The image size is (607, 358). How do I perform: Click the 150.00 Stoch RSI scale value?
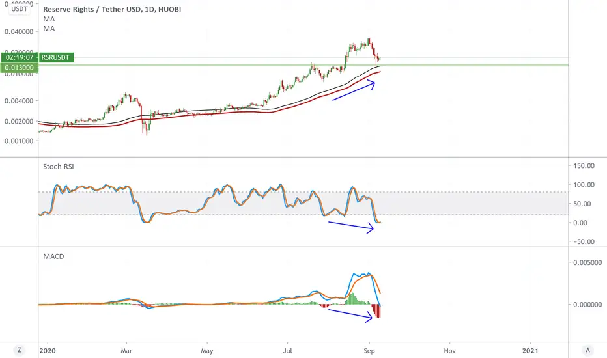tap(584, 165)
